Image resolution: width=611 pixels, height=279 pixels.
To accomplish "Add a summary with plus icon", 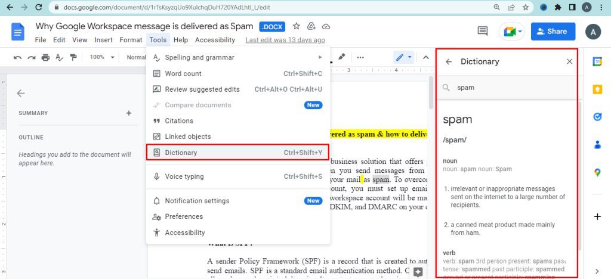I will point(129,113).
